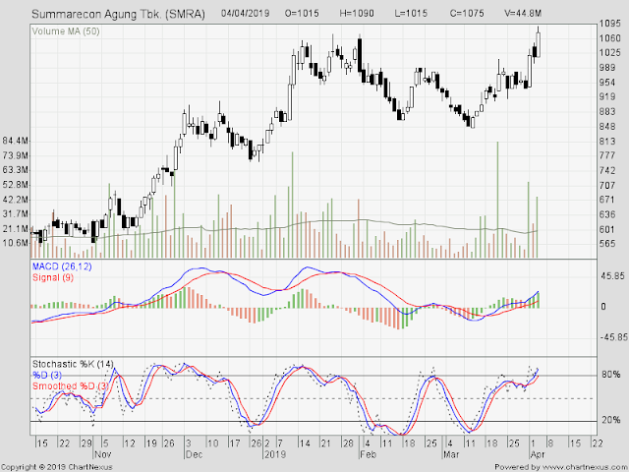Click the 1025 price axis label
This screenshot has height=472, width=629.
(x=609, y=53)
